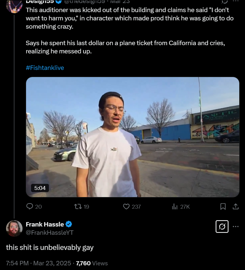Open the 7:54 PM Mar 23, 2025 timestamp
Viewport: 245px width, 270px height.
[38, 263]
